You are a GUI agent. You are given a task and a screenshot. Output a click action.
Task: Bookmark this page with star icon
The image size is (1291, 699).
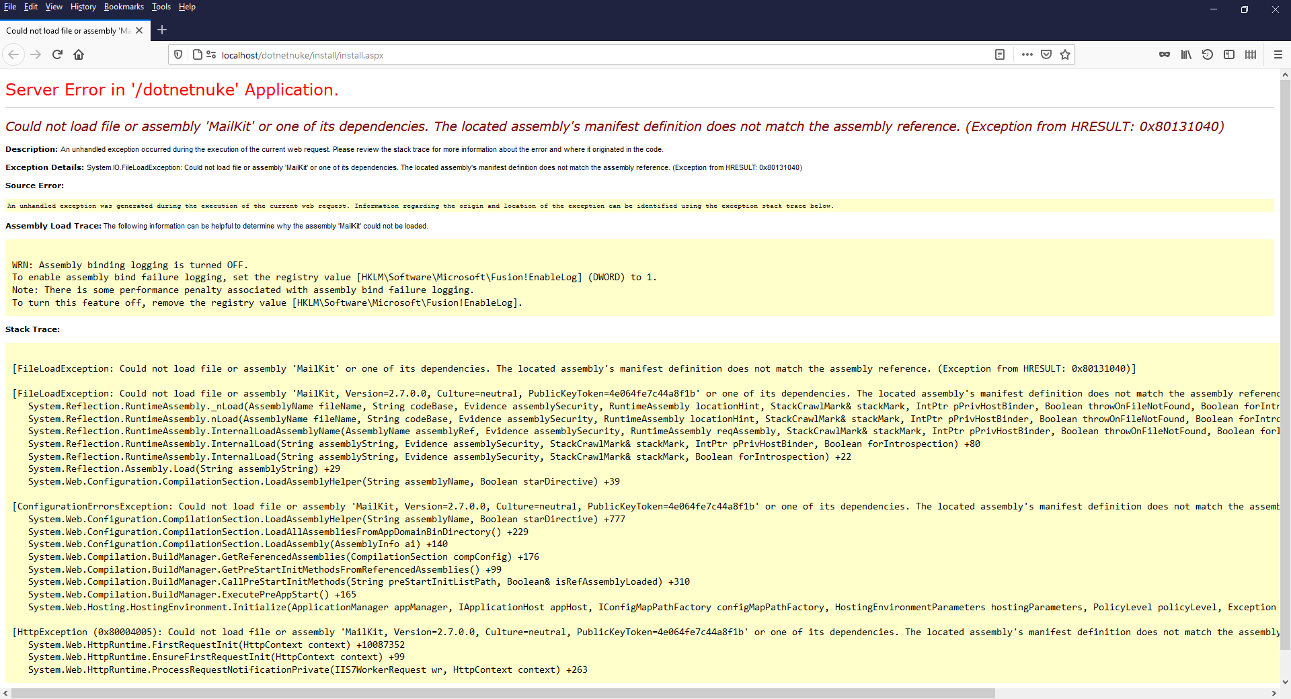[1065, 54]
